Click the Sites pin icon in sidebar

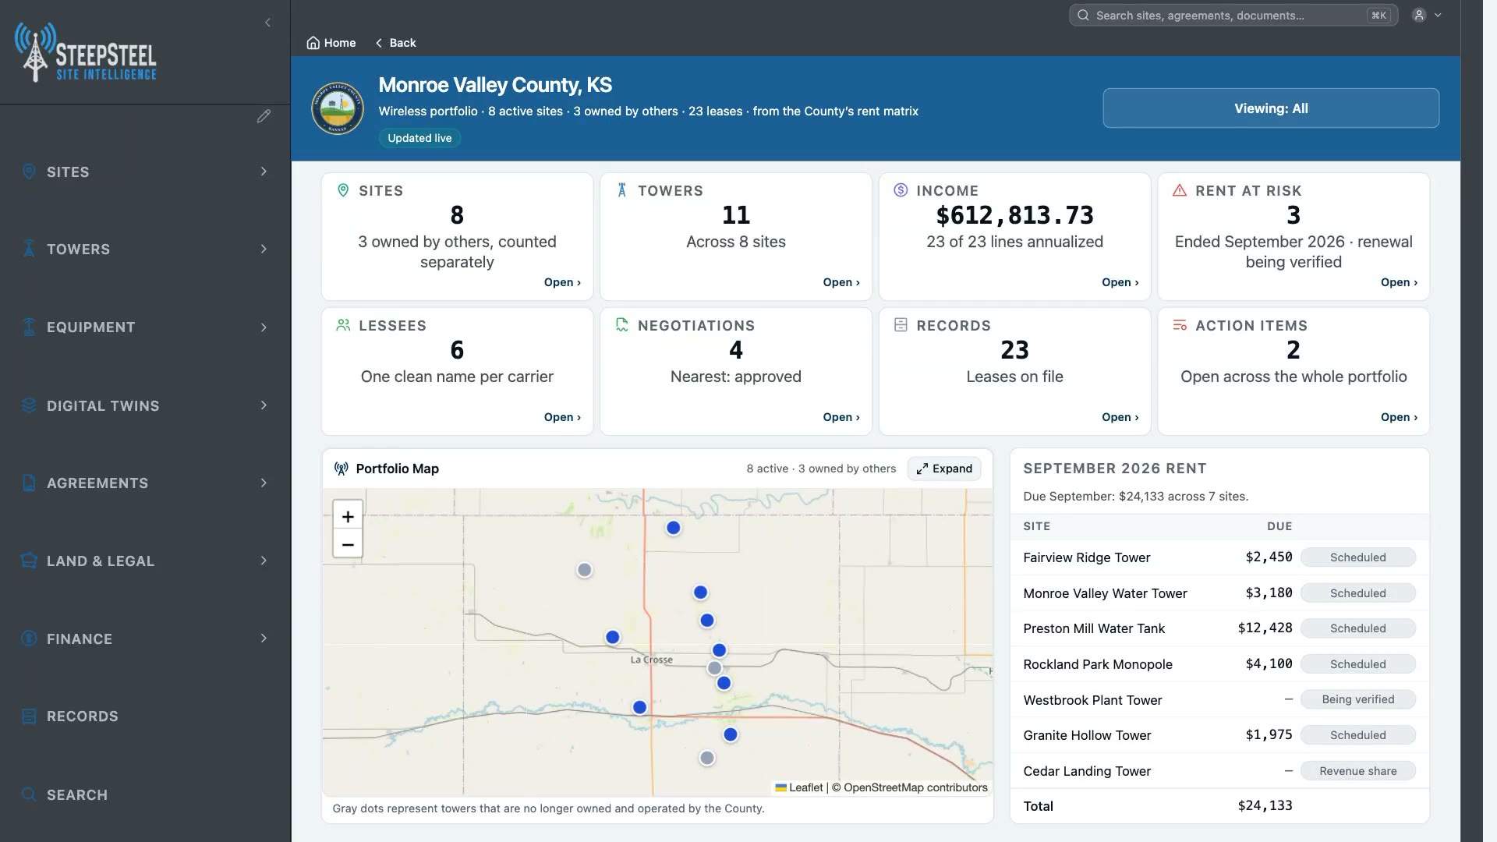(29, 172)
